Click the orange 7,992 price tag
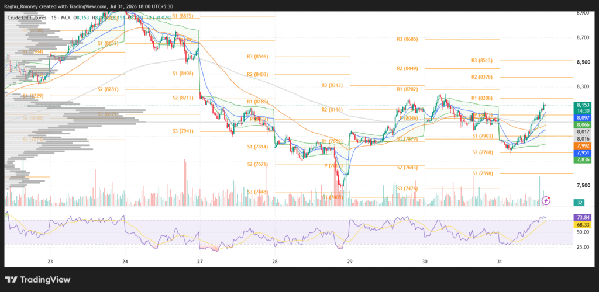 pyautogui.click(x=583, y=146)
